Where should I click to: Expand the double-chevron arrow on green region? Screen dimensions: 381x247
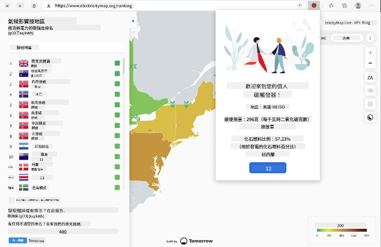pyautogui.click(x=133, y=66)
